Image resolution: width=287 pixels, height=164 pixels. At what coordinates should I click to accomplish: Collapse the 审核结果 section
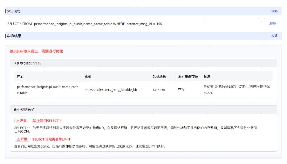click(274, 36)
